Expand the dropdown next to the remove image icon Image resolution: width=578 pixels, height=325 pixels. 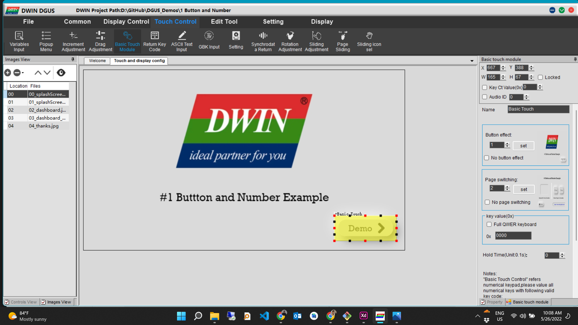22,73
